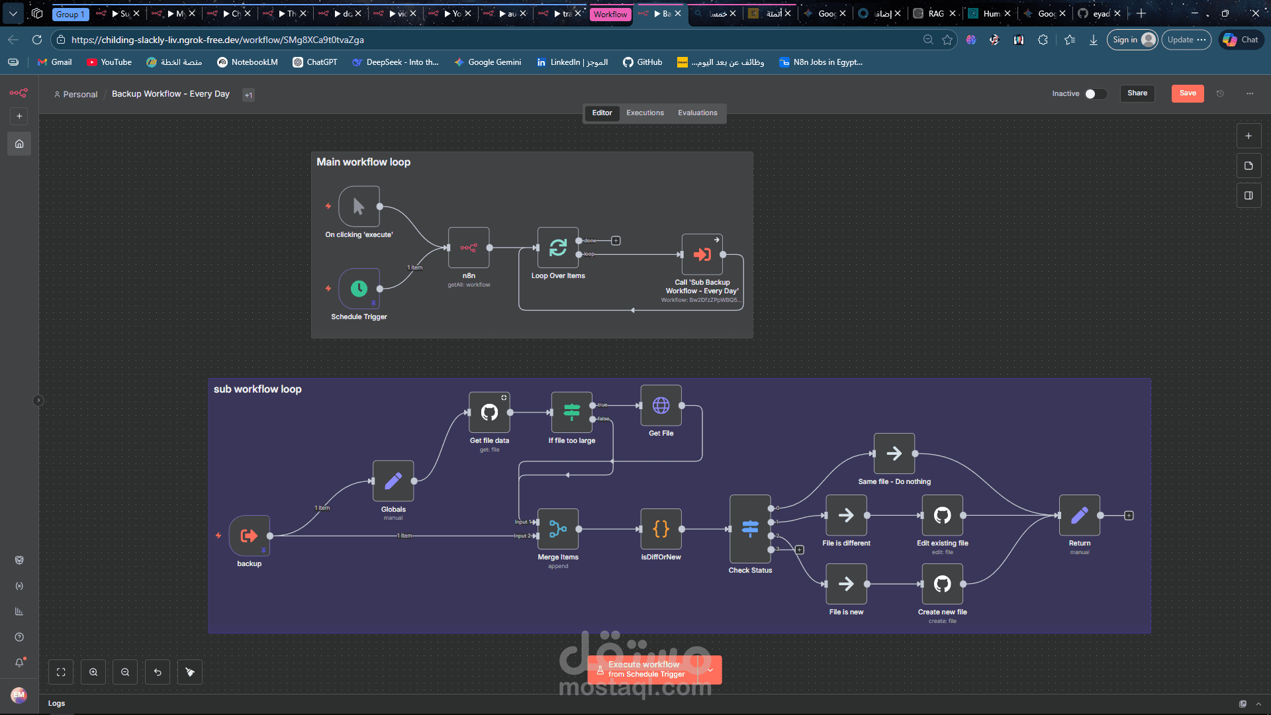The height and width of the screenshot is (715, 1271).
Task: Click the Get file data GitHub node
Action: (x=489, y=412)
